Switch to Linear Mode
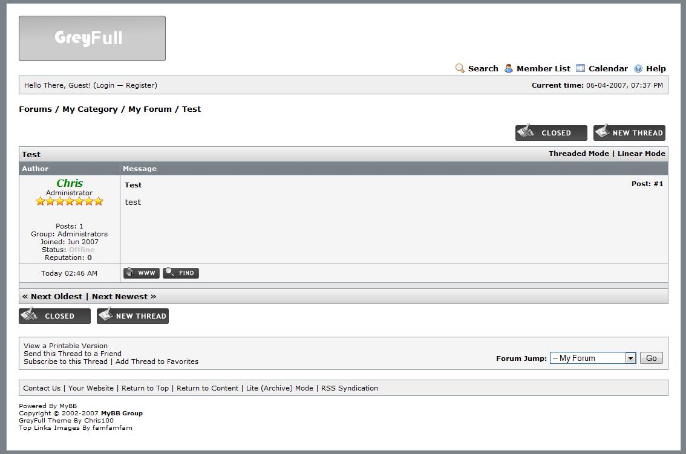Image resolution: width=686 pixels, height=454 pixels. click(641, 154)
